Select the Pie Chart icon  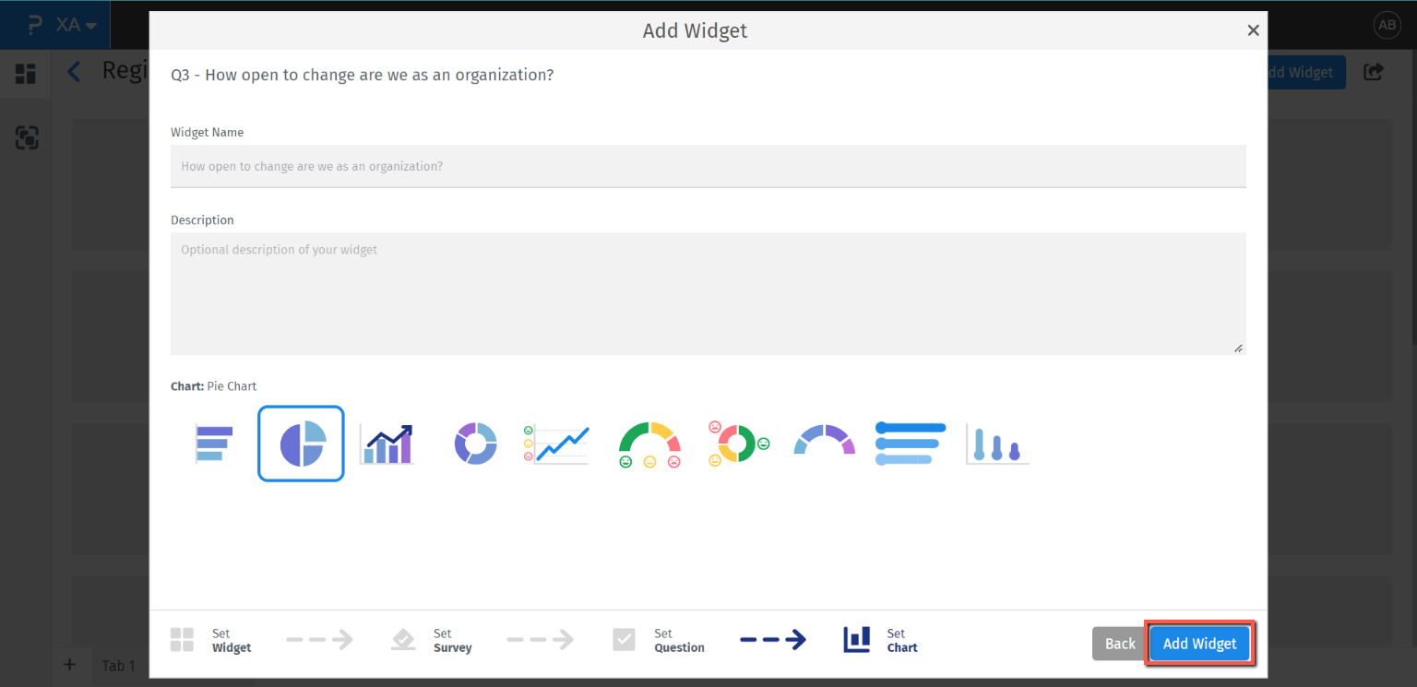[301, 444]
